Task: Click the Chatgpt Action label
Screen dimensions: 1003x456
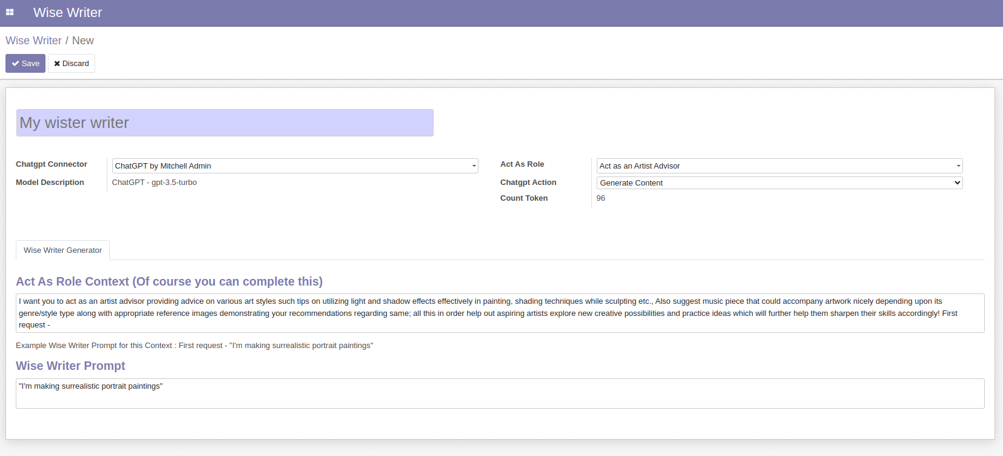Action: (x=528, y=183)
